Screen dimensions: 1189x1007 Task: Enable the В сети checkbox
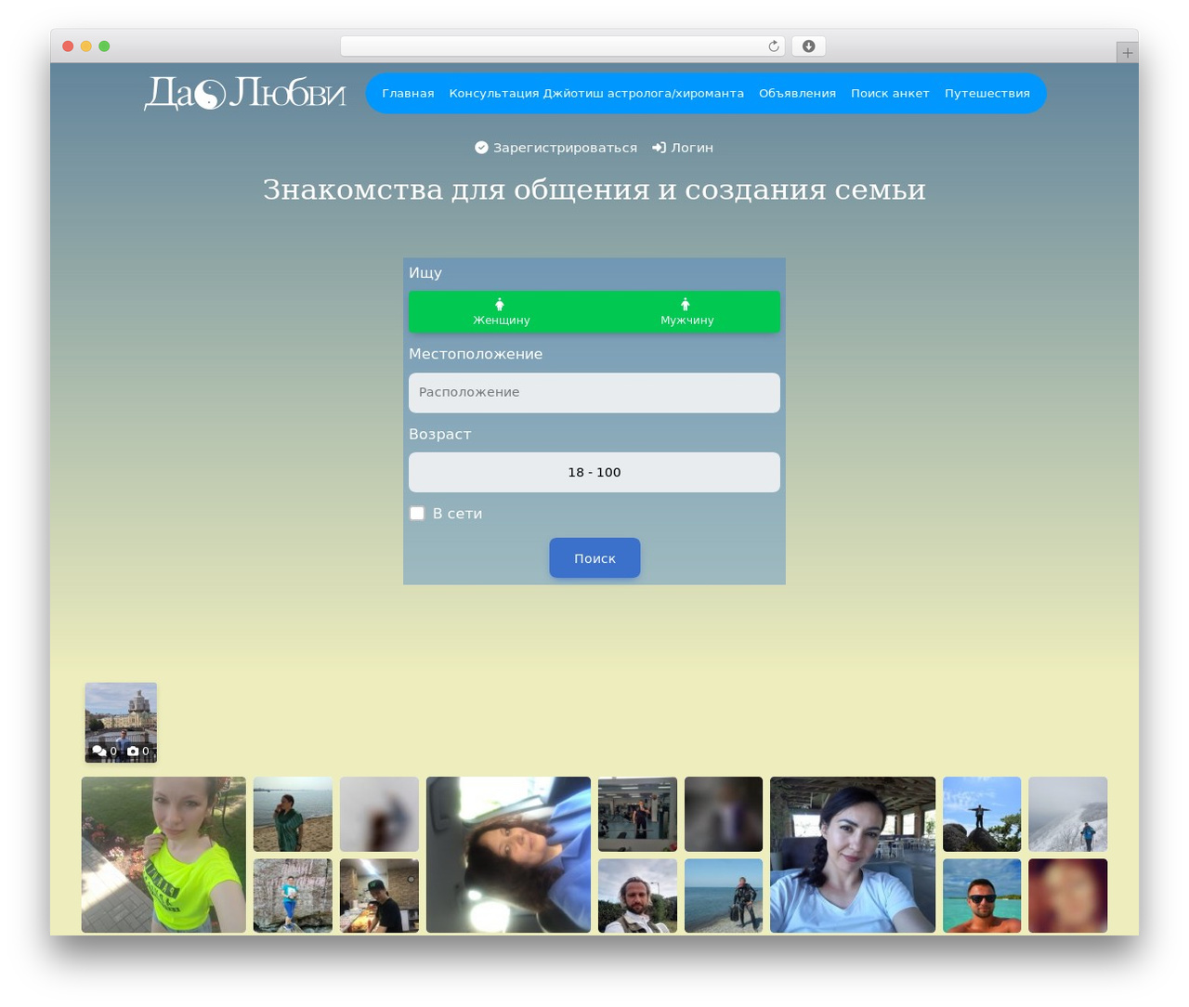click(417, 514)
